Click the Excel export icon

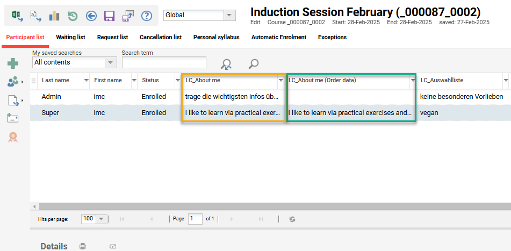[17, 16]
